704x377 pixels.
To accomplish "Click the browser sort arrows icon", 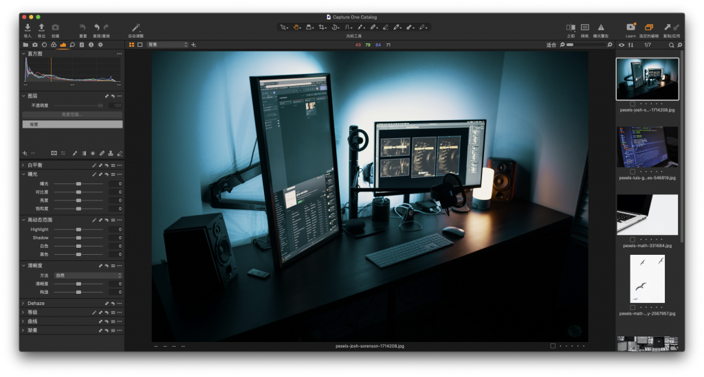I will tap(631, 45).
